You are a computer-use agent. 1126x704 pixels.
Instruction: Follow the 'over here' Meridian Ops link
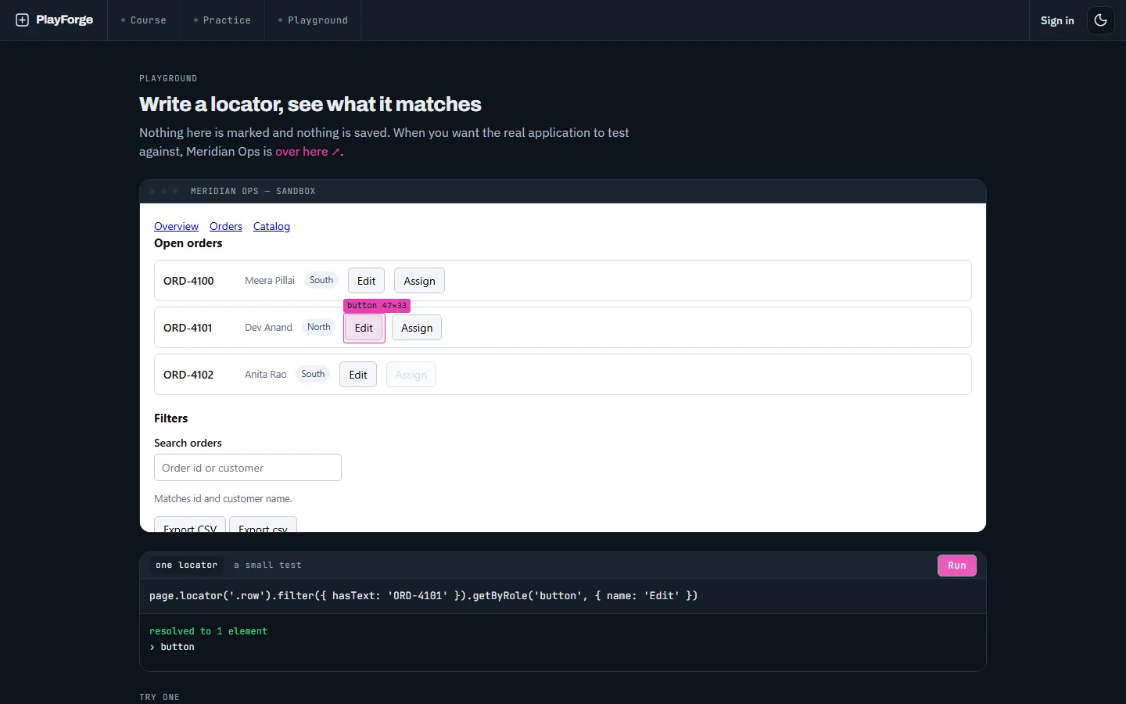(307, 152)
